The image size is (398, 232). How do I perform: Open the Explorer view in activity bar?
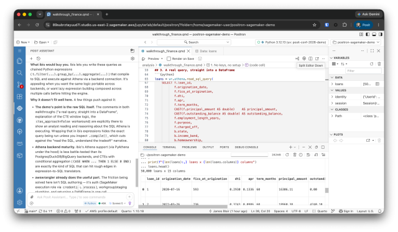click(19, 61)
